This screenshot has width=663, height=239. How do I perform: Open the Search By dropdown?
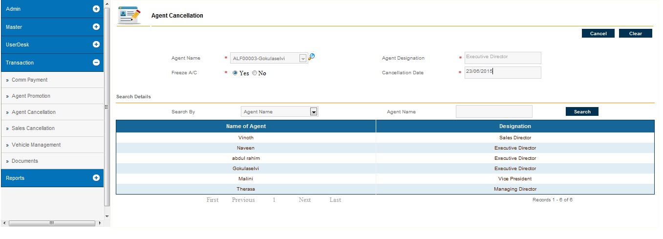point(314,112)
